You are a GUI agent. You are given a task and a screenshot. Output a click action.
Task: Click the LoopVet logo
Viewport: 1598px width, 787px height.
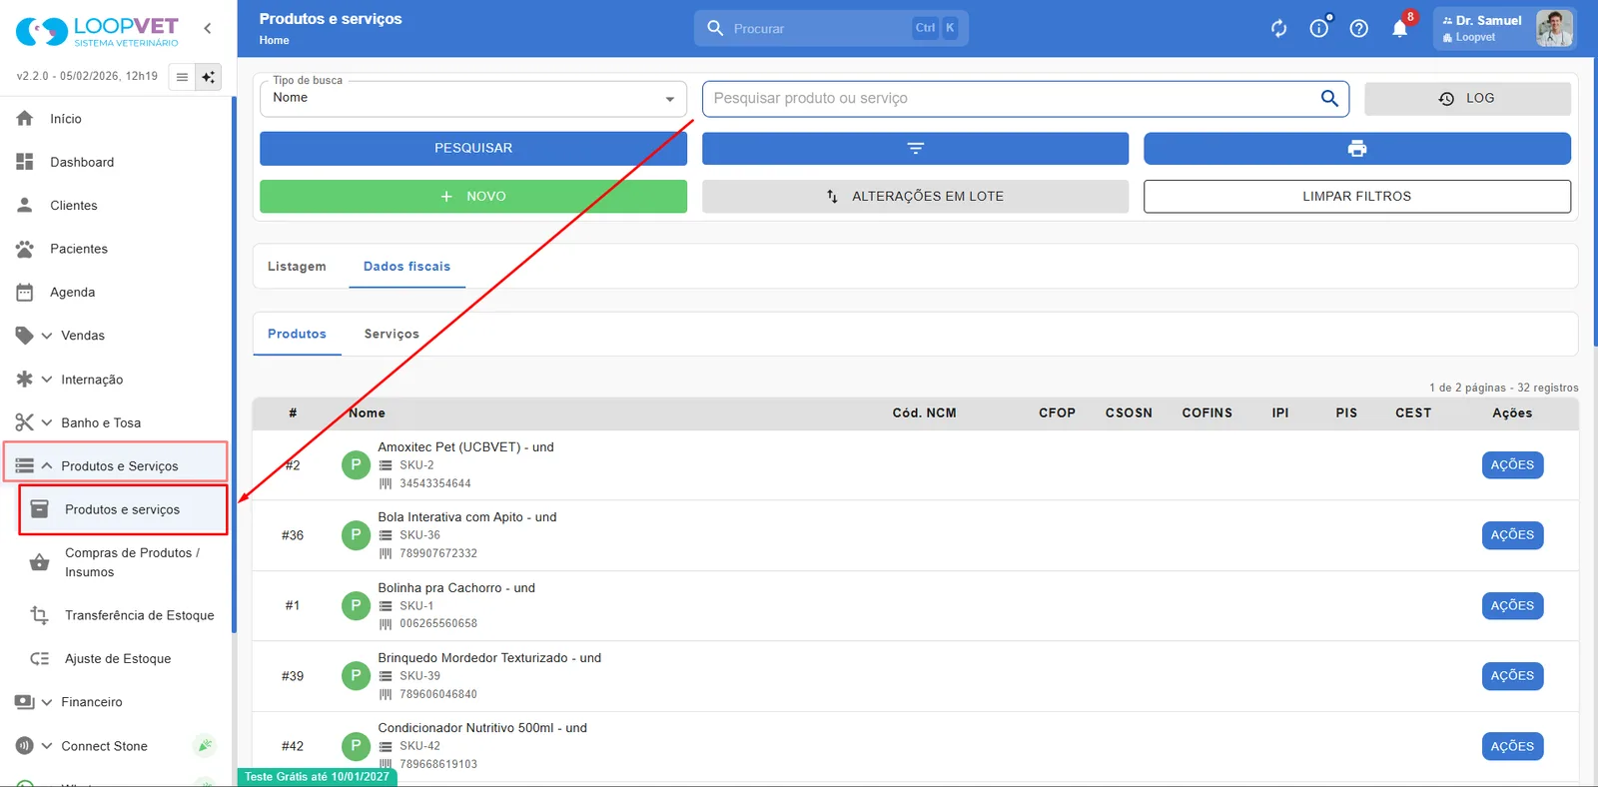97,30
